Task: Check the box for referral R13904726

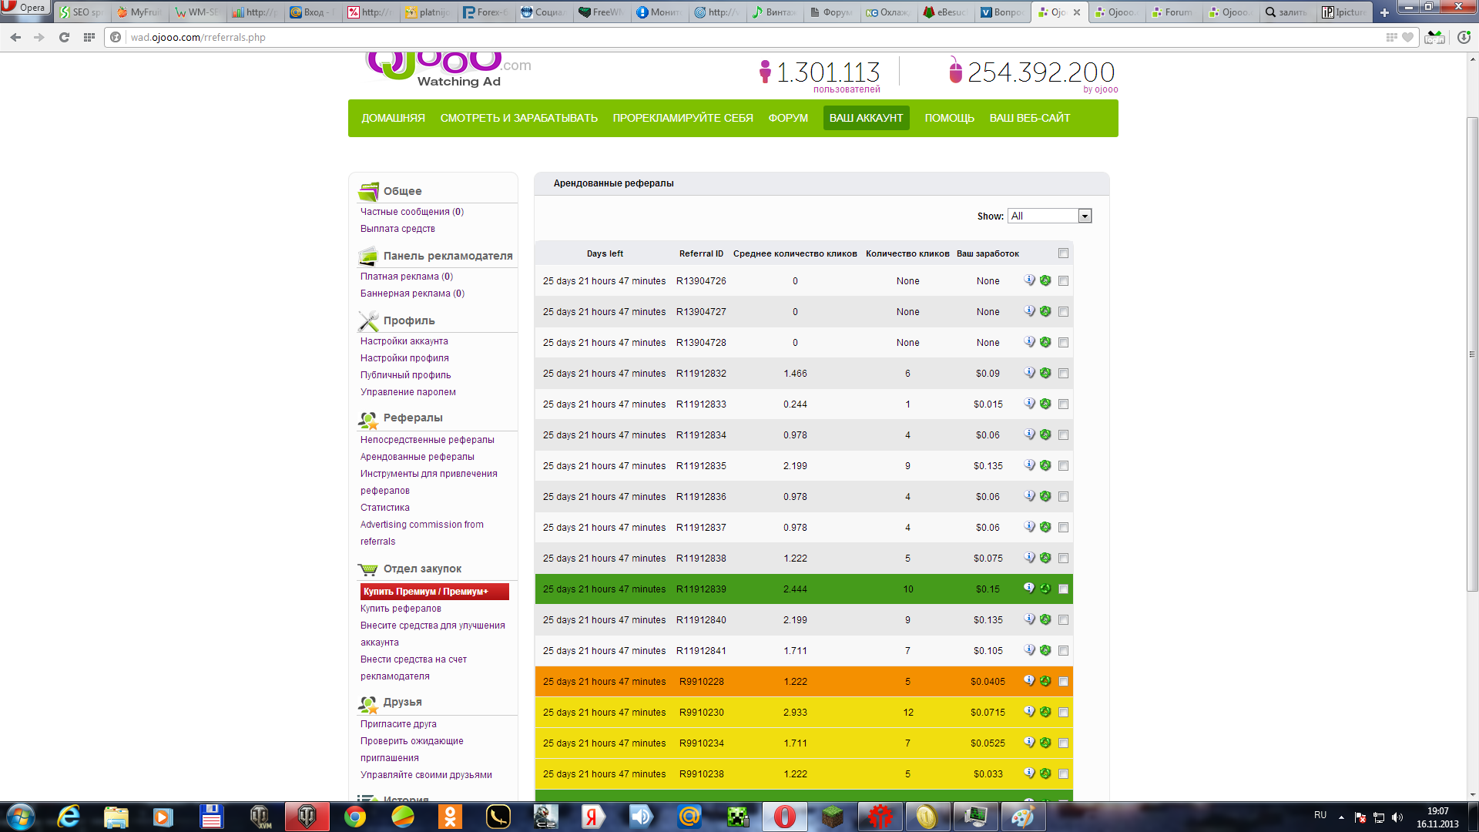Action: (1064, 281)
